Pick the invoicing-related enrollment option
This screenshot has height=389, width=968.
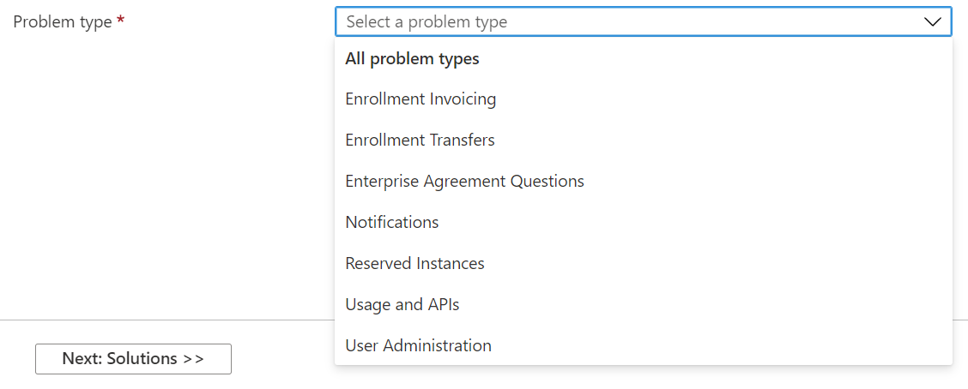(x=420, y=99)
